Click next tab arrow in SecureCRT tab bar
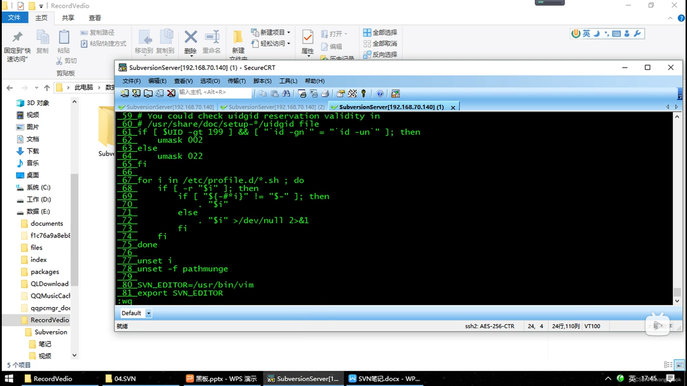The image size is (687, 386). pyautogui.click(x=676, y=107)
